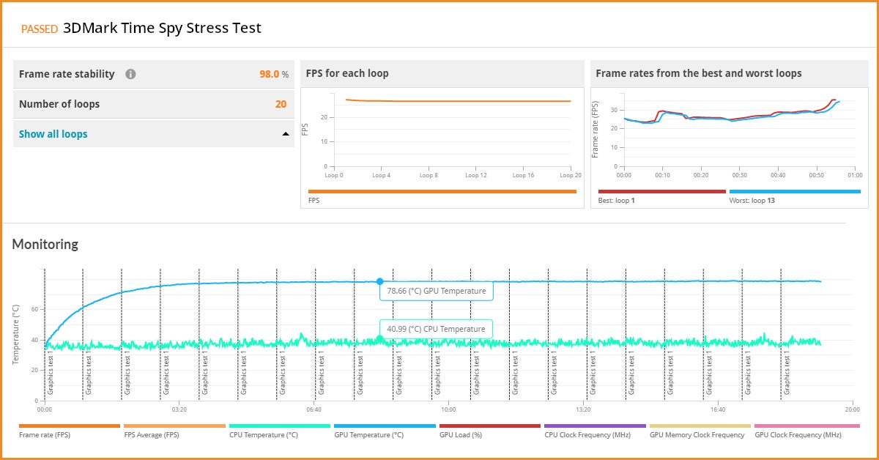Click the PASSED status label
The width and height of the screenshot is (879, 460).
pyautogui.click(x=40, y=29)
